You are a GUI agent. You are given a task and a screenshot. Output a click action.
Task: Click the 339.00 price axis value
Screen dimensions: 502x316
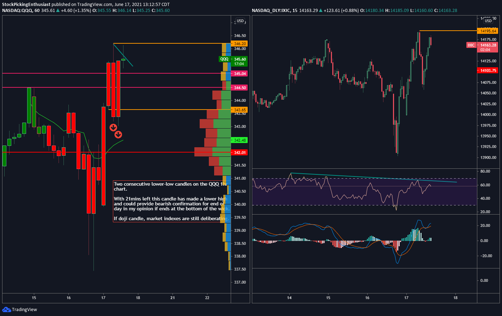tap(240, 230)
